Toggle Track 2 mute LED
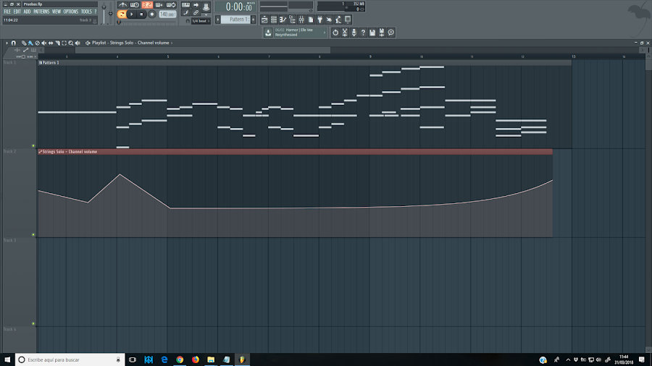Viewport: 652px width, 366px height. point(33,234)
